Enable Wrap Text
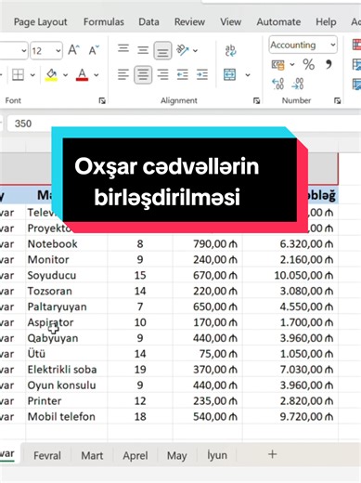The width and height of the screenshot is (361, 483). (230, 50)
